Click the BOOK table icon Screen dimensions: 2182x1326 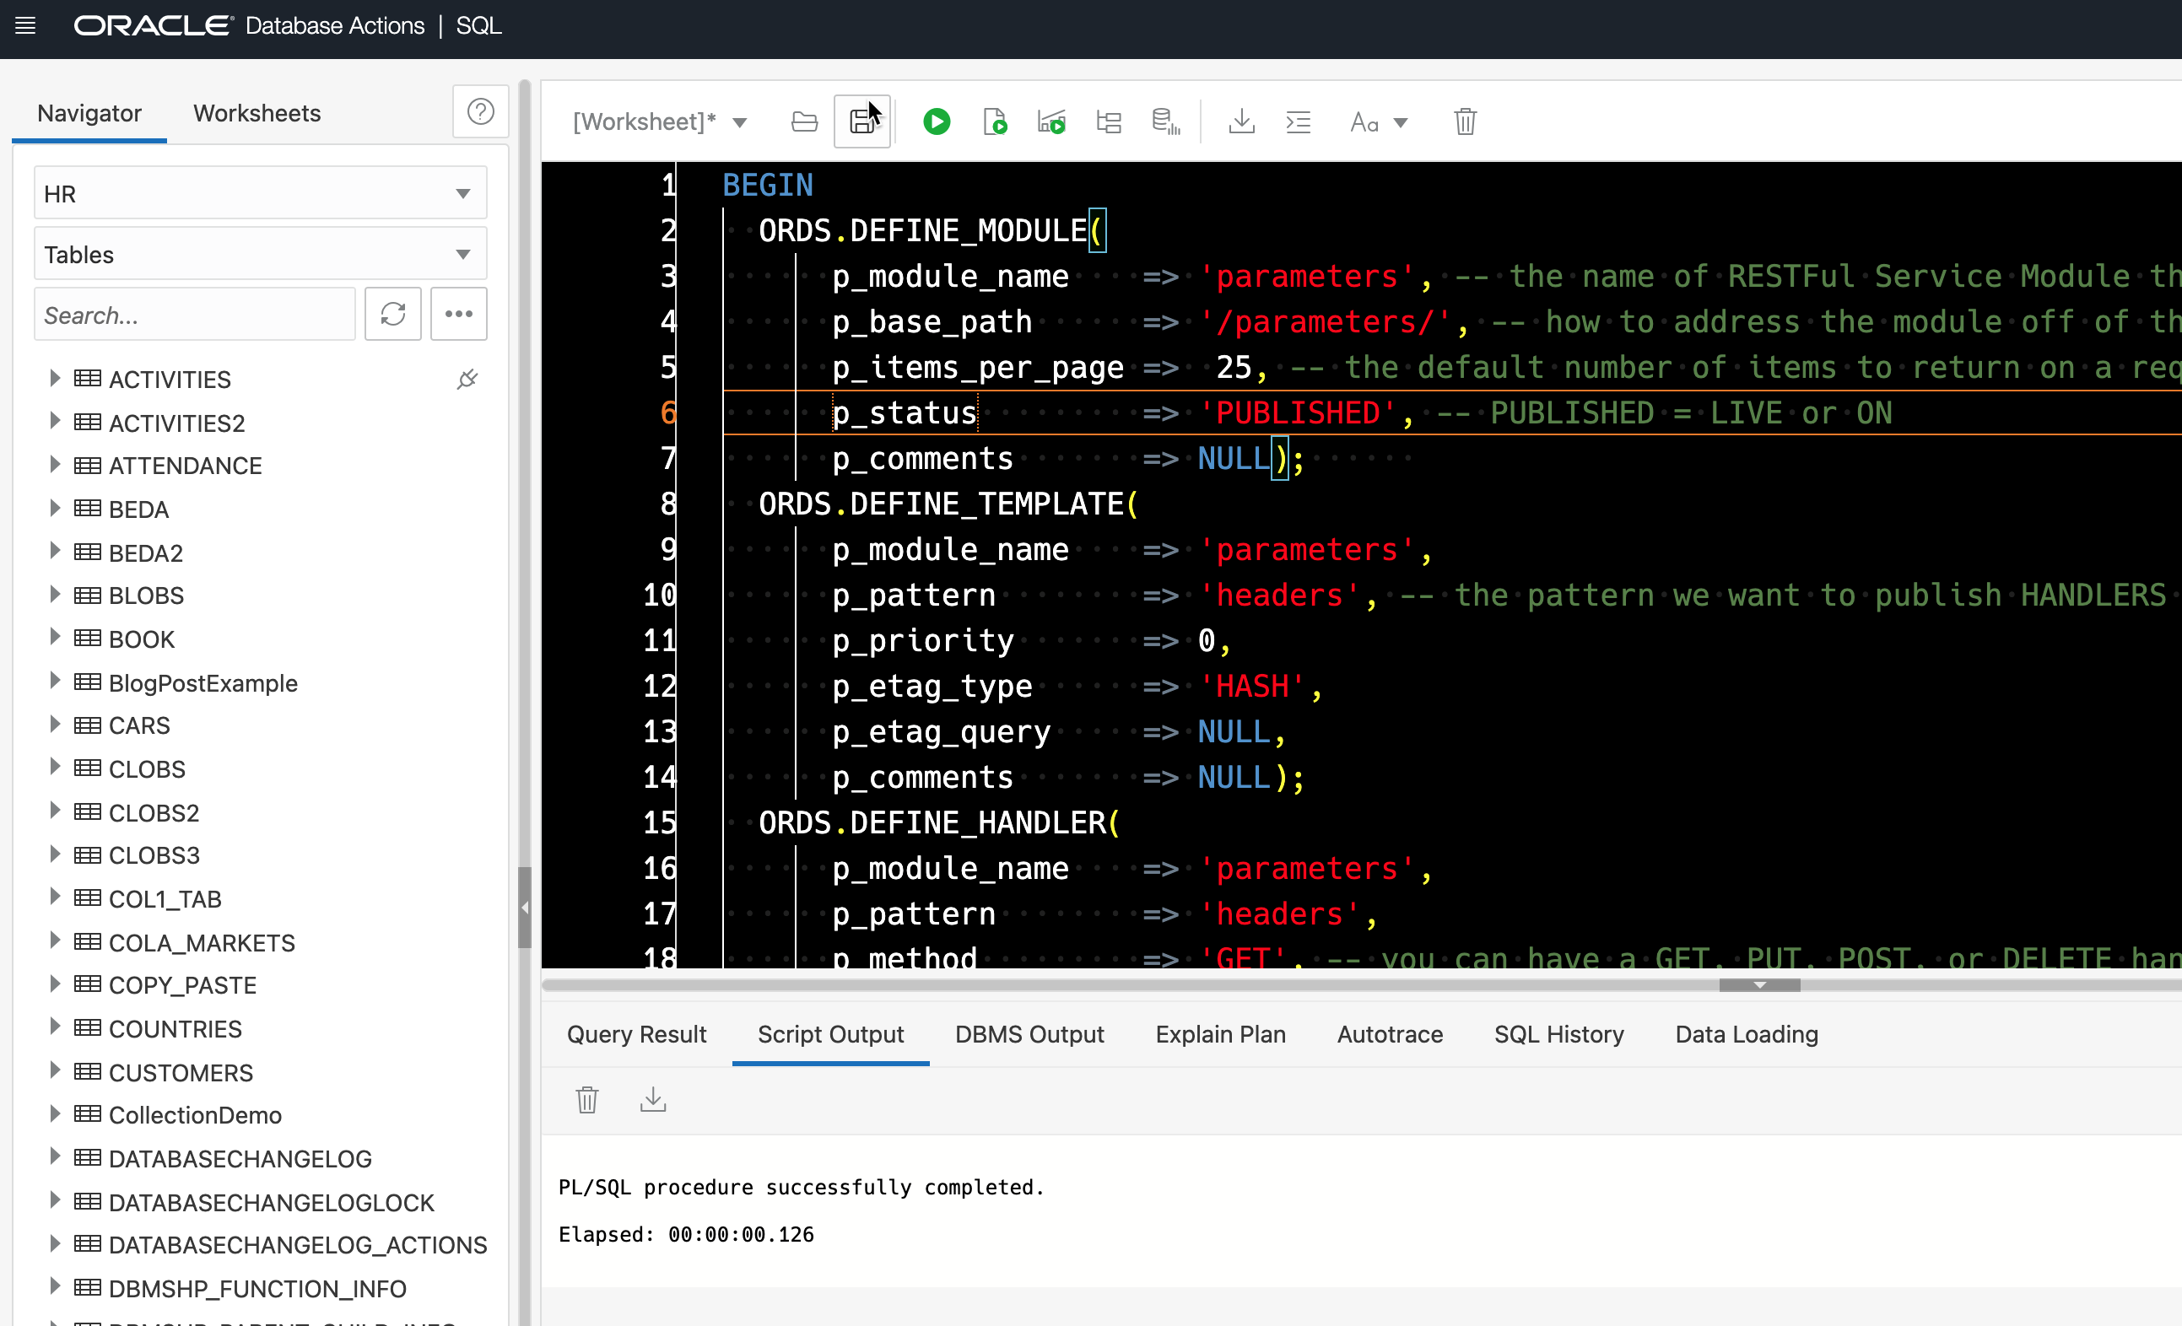coord(87,639)
